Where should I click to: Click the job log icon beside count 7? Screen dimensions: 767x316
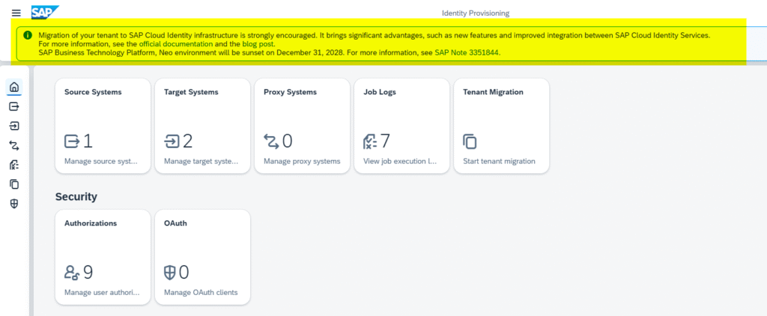coord(370,141)
